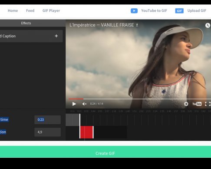Play the YouTube video
This screenshot has height=169, width=211.
[x=74, y=104]
